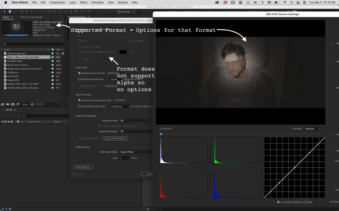Click the R3D preview scrub slider handle
This screenshot has width=339, height=211.
[x=161, y=134]
